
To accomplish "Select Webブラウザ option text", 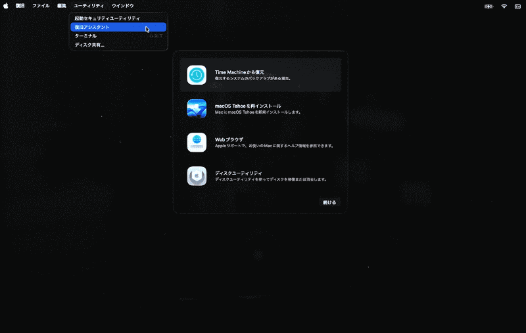I will (229, 139).
